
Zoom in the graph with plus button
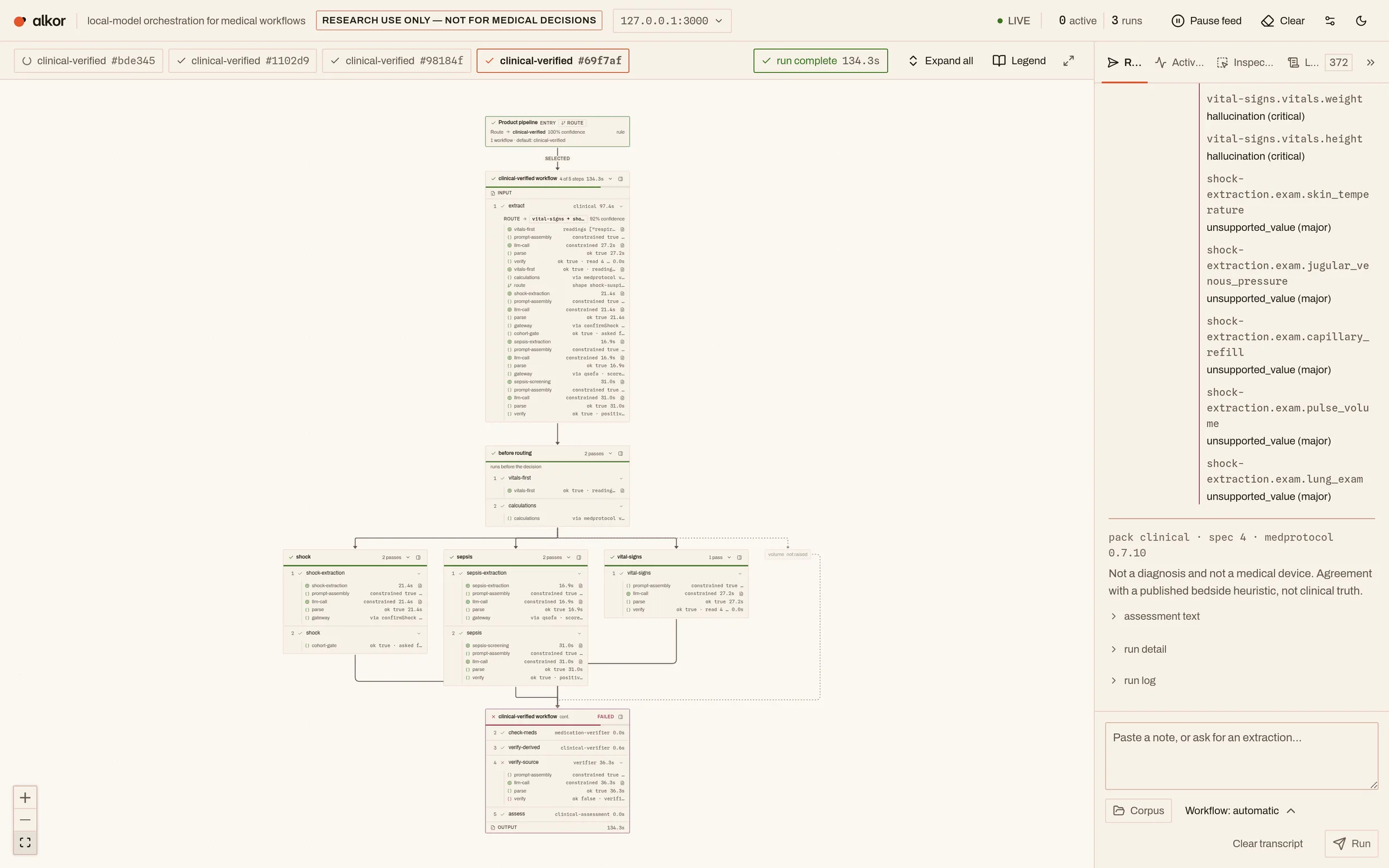[25, 797]
